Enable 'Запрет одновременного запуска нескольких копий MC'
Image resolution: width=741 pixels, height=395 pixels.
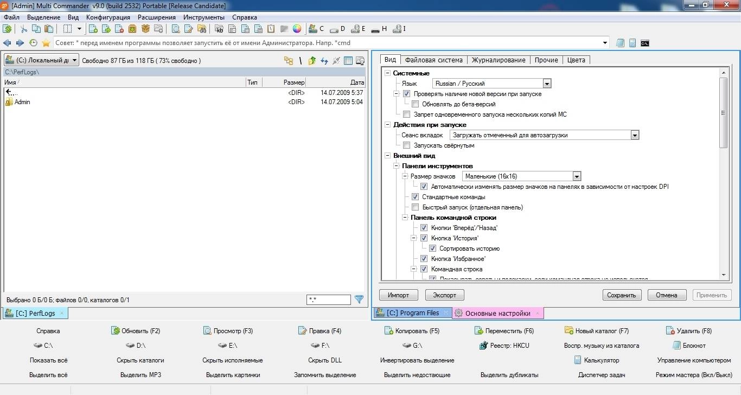(x=406, y=114)
